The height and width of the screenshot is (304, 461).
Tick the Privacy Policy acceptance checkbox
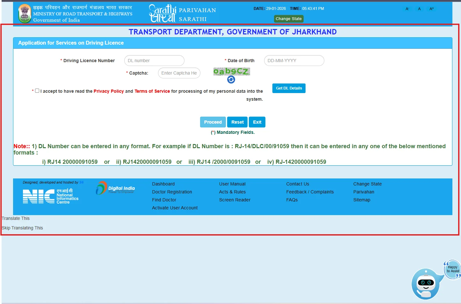[x=37, y=91]
